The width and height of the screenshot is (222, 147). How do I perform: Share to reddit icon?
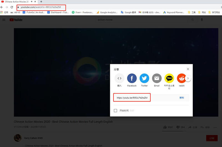coord(181,78)
